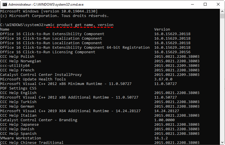Click version '2015.0821.2209.38003' of ccc-utility64
Image resolution: width=225 pixels, height=145 pixels.
click(177, 66)
